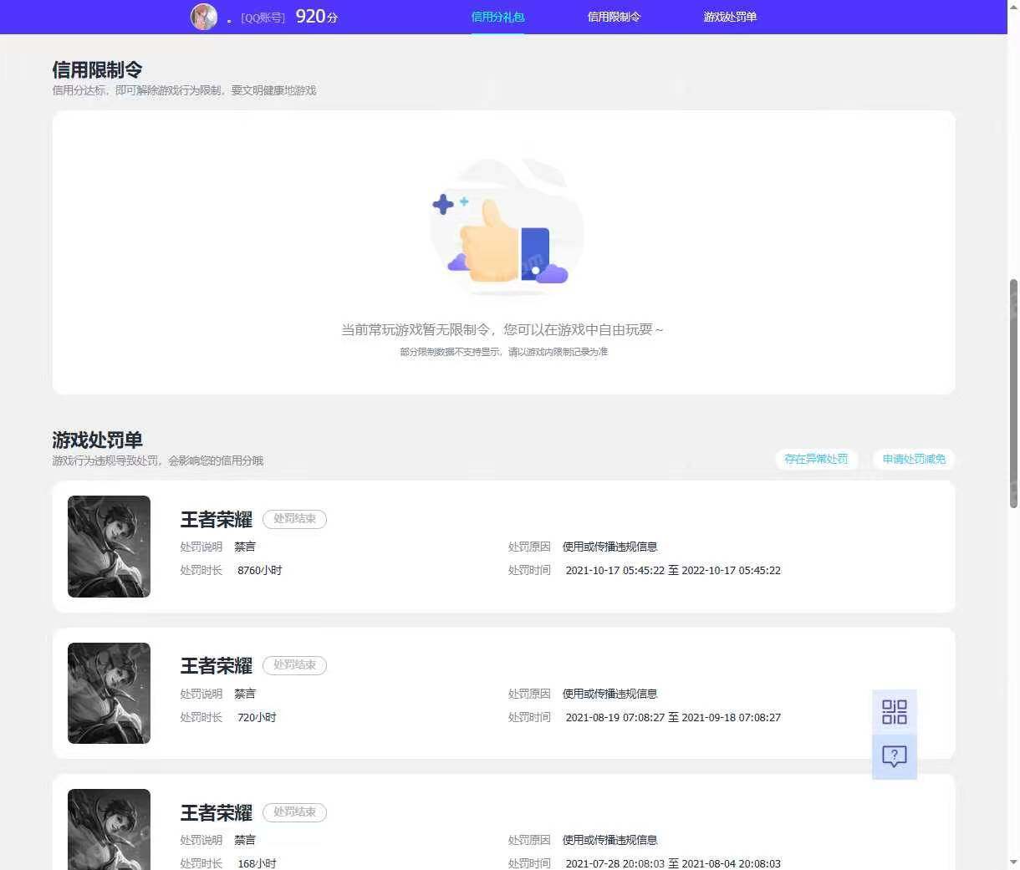Image resolution: width=1020 pixels, height=870 pixels.
Task: Click 处罚结束 badge on 720小时 record
Action: click(x=294, y=665)
